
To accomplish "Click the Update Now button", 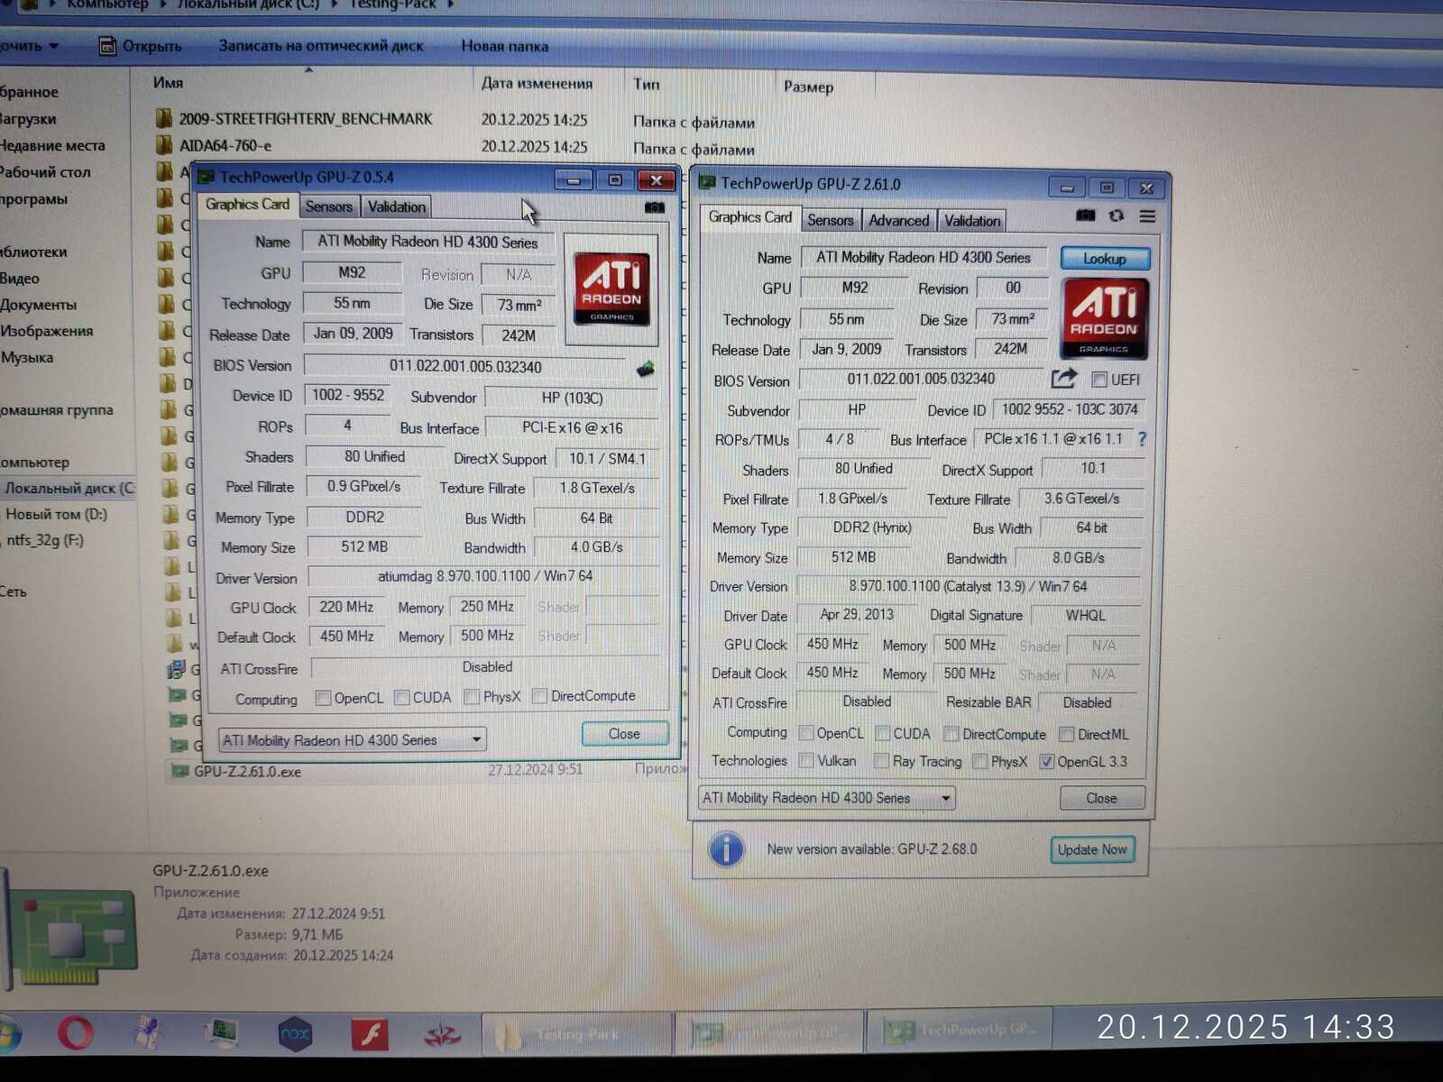I will point(1092,849).
